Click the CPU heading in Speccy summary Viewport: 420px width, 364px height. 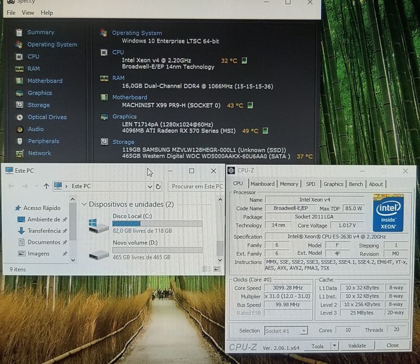coord(118,53)
